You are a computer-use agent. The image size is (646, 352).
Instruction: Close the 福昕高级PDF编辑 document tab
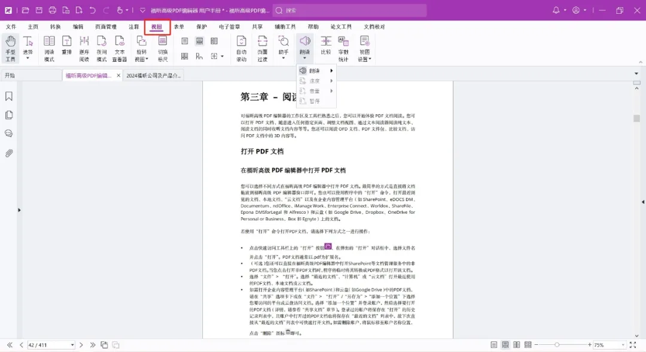(118, 75)
